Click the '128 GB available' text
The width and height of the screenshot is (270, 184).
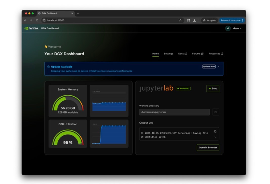tap(68, 112)
